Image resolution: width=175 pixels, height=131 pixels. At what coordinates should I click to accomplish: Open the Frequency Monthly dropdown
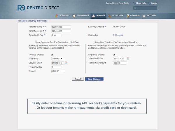tap(57, 59)
